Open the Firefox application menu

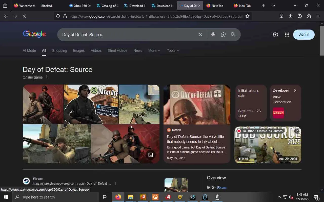(x=318, y=16)
